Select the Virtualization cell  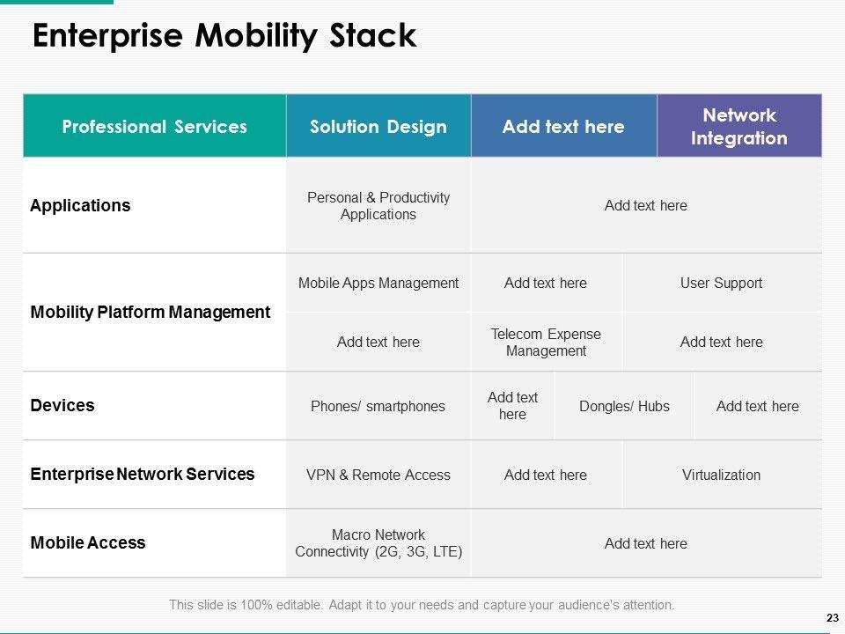pos(721,475)
